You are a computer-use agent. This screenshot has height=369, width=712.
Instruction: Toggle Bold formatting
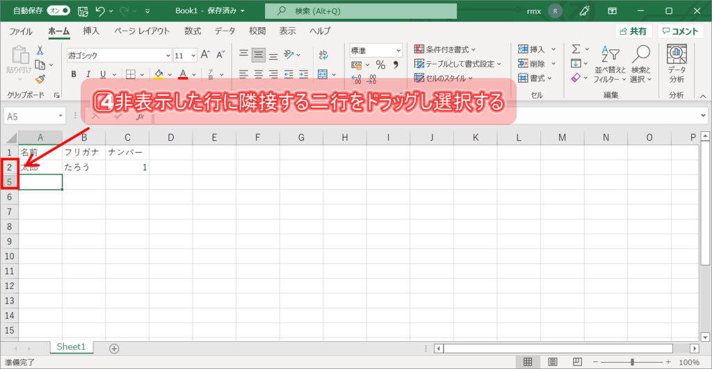pyautogui.click(x=73, y=74)
